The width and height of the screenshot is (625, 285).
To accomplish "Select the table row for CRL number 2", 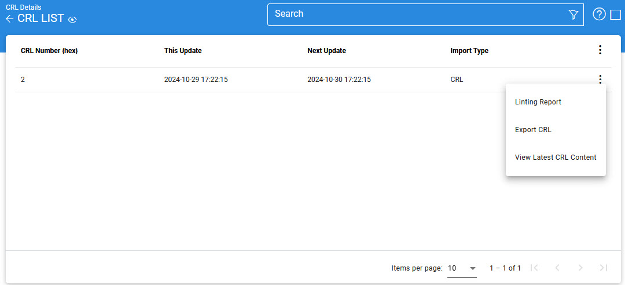I will [231, 80].
